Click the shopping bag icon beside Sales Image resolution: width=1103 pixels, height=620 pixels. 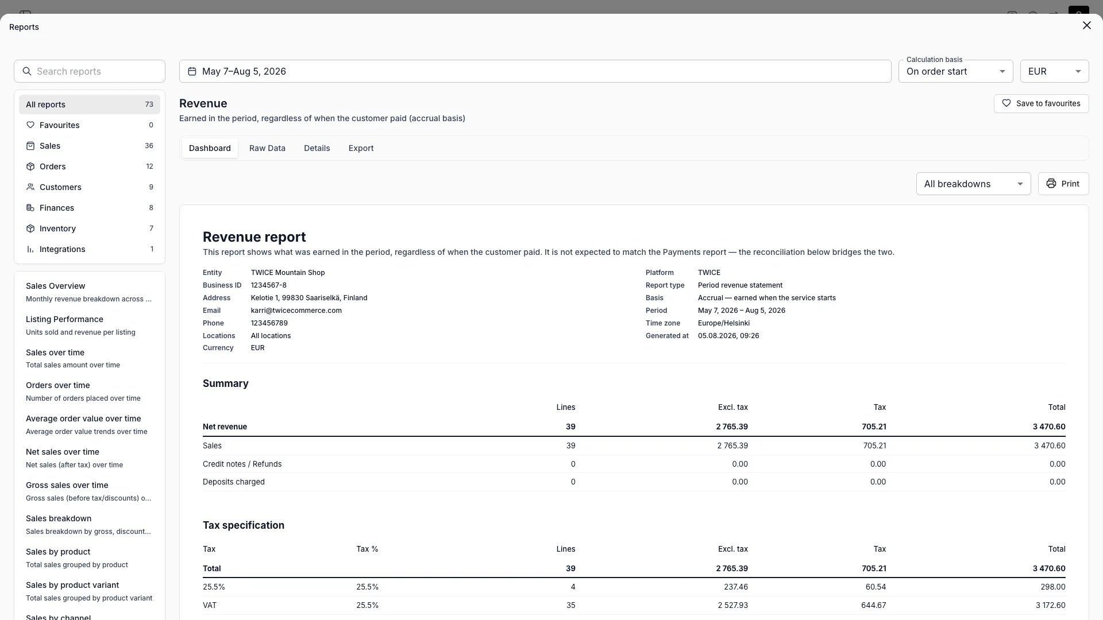30,146
